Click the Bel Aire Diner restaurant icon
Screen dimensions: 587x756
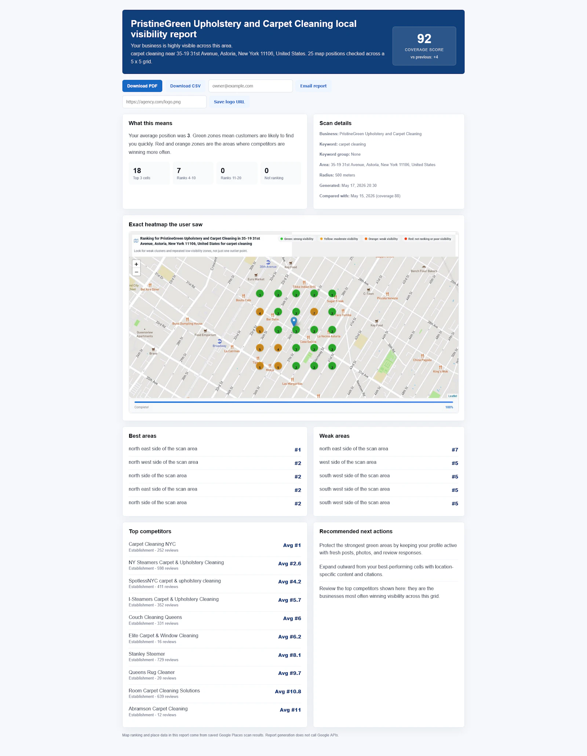click(x=150, y=285)
